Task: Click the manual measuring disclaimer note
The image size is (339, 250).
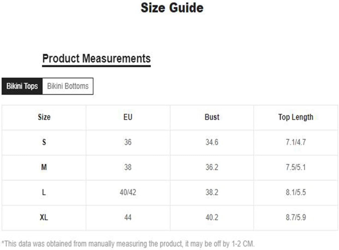Action: [x=128, y=244]
